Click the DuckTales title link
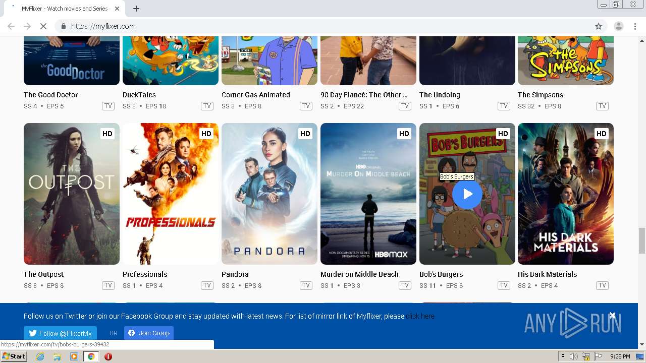The image size is (646, 363). 139,95
